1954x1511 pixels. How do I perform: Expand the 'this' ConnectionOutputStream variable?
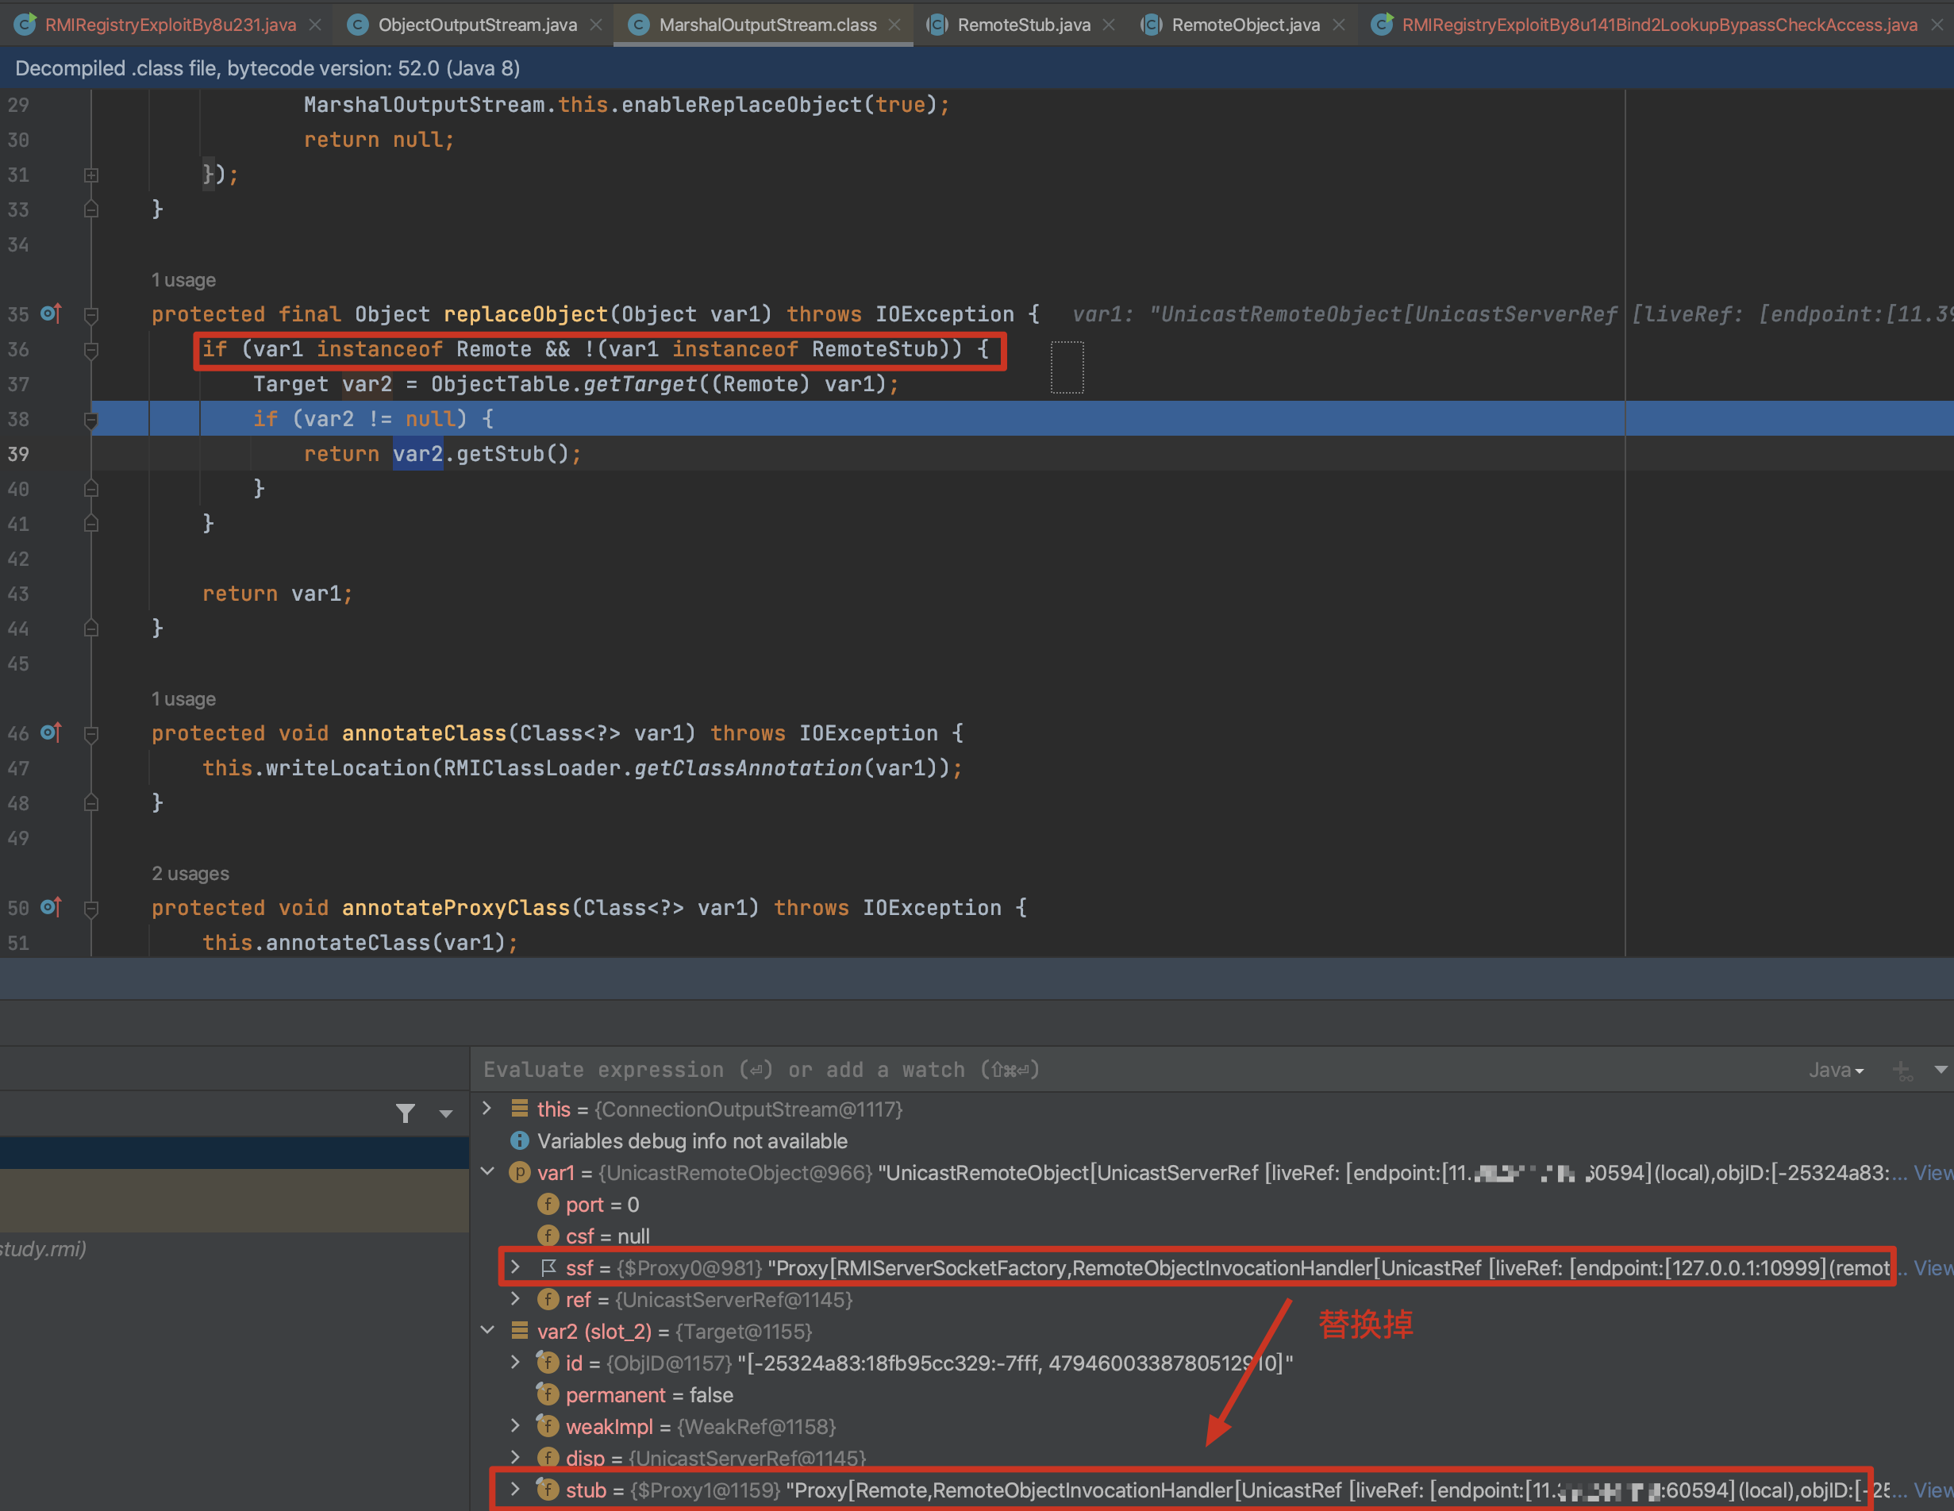(x=487, y=1109)
